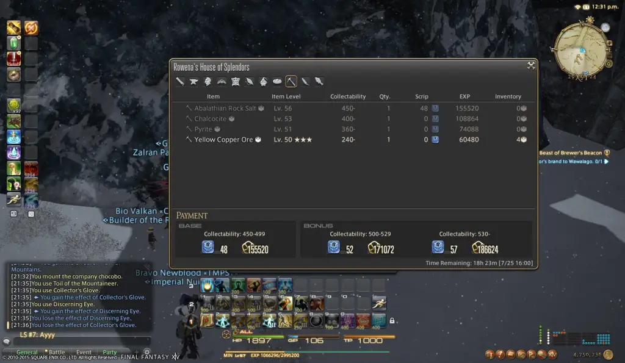Screen dimensions: 625x363
Task: Open the first main menu icon bottom right
Action: pyautogui.click(x=490, y=354)
